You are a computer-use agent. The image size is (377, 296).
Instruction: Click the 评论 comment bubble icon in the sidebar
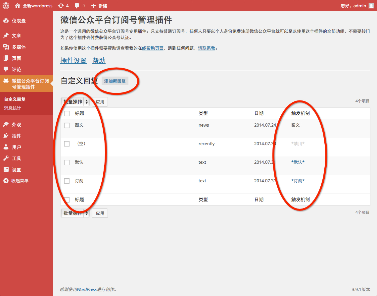tap(6, 69)
